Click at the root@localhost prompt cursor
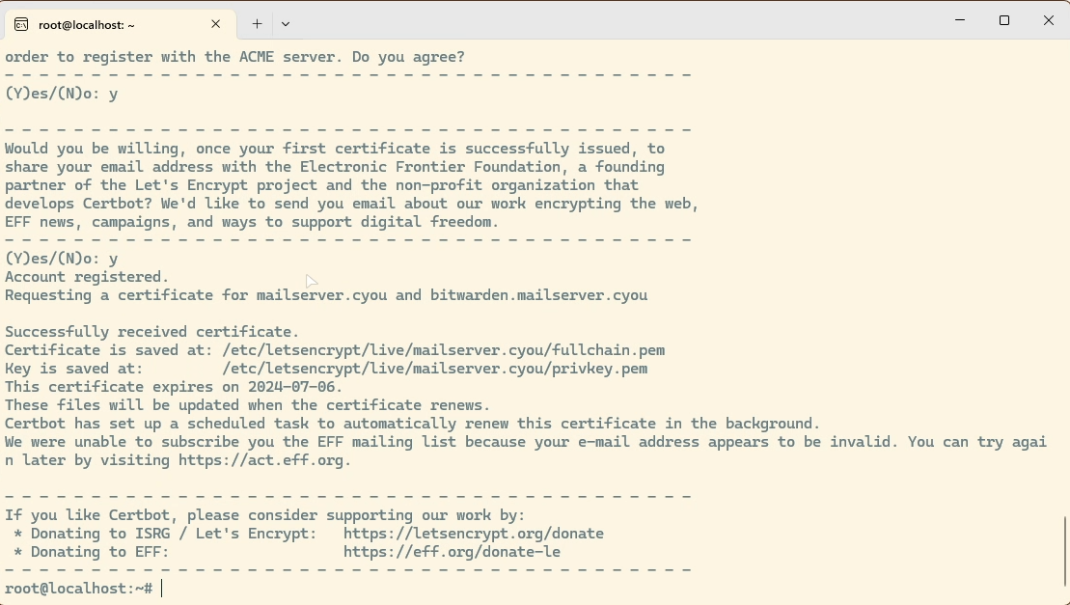This screenshot has height=605, width=1070. point(162,589)
